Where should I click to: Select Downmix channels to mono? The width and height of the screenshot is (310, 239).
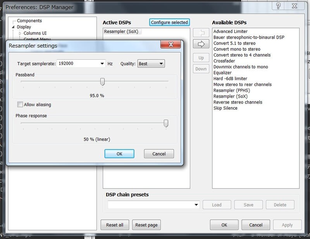tap(241, 67)
